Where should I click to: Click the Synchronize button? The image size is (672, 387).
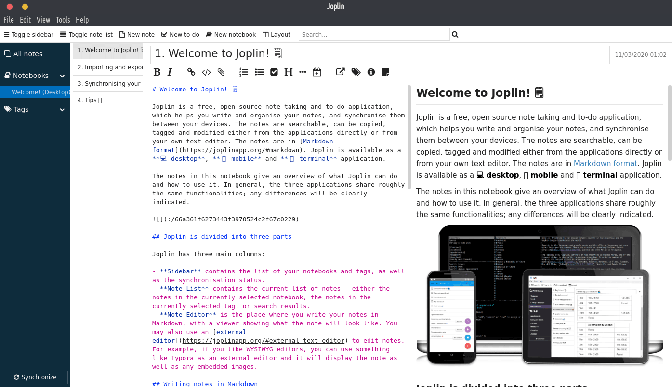click(35, 377)
